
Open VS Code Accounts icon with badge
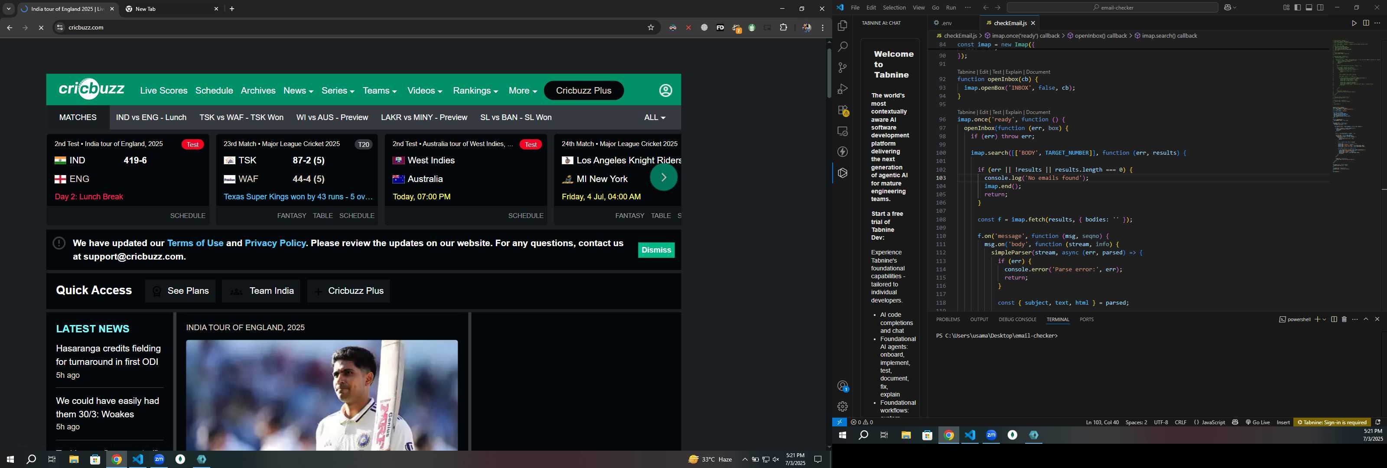click(842, 386)
